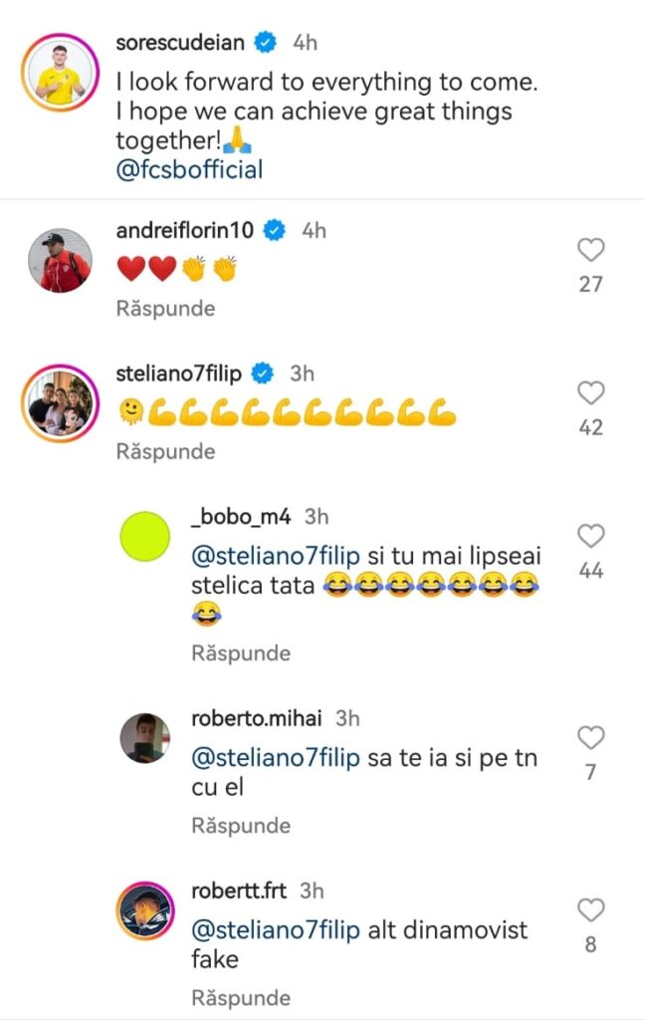
Task: Tap Răspunde under _bobo_m4's reply
Action: (241, 653)
